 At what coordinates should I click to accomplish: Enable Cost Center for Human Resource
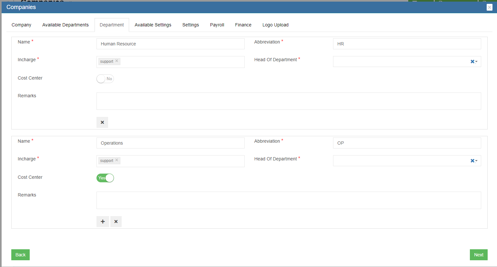point(105,79)
